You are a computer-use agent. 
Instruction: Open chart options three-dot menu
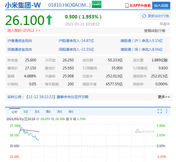tap(167, 111)
